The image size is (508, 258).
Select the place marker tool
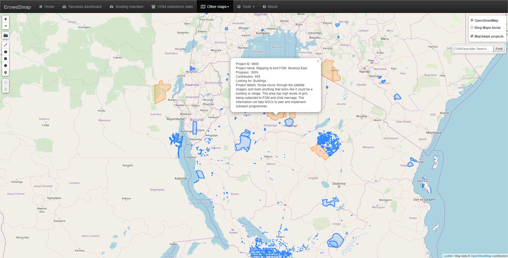coord(6,72)
